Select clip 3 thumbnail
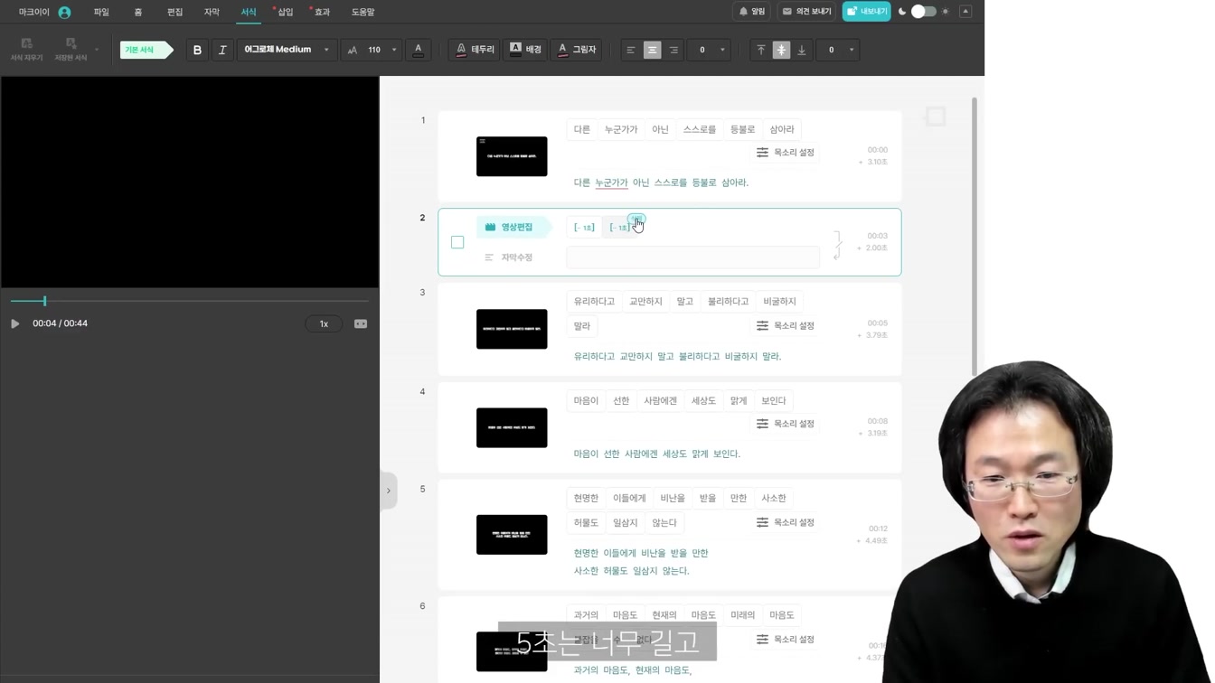Viewport: 1215px width, 683px height. click(x=512, y=329)
